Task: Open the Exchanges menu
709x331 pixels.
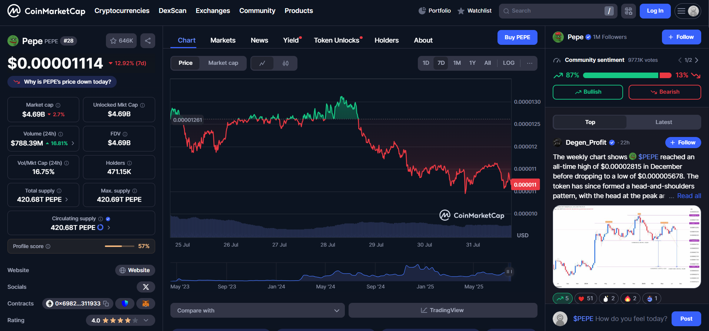Action: (x=213, y=11)
